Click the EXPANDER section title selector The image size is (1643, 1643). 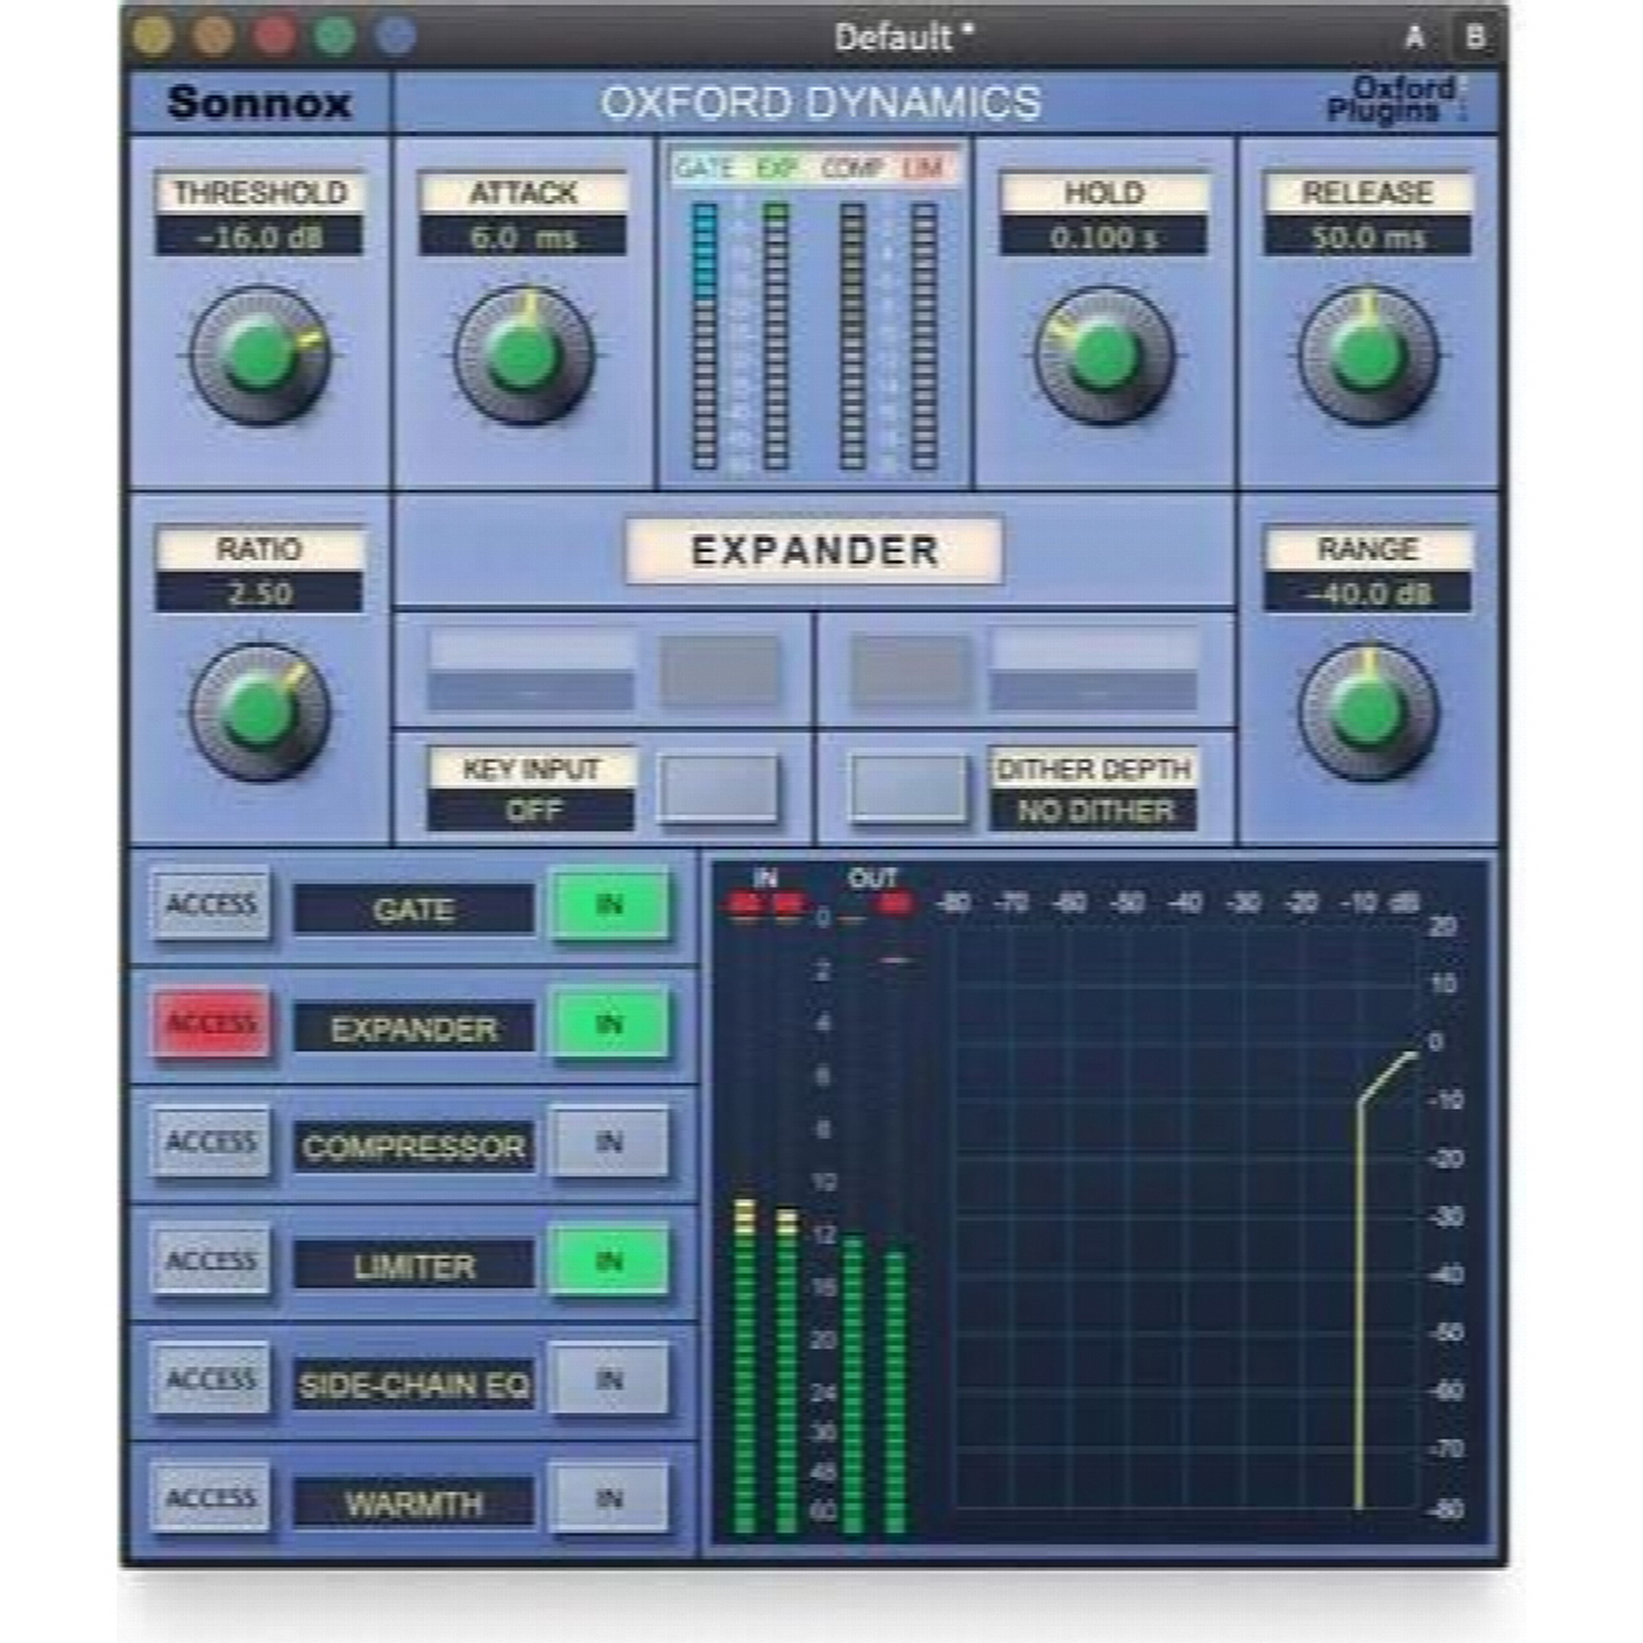815,551
